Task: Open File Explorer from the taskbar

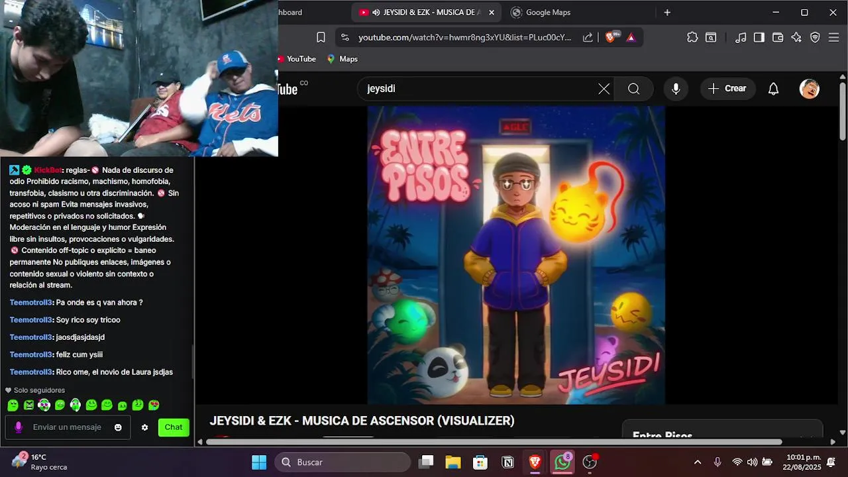Action: point(453,462)
